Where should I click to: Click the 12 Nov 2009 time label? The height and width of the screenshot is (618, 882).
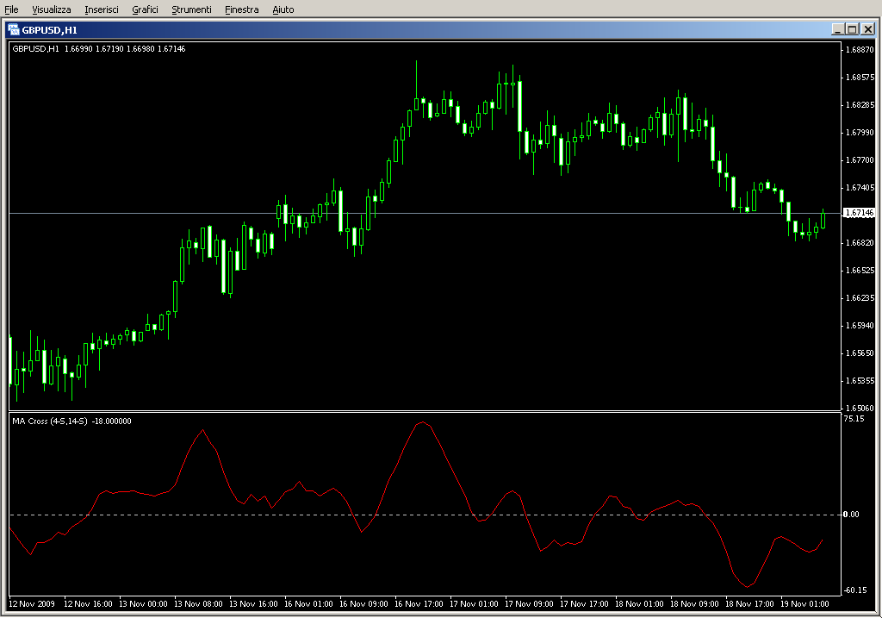click(x=32, y=603)
